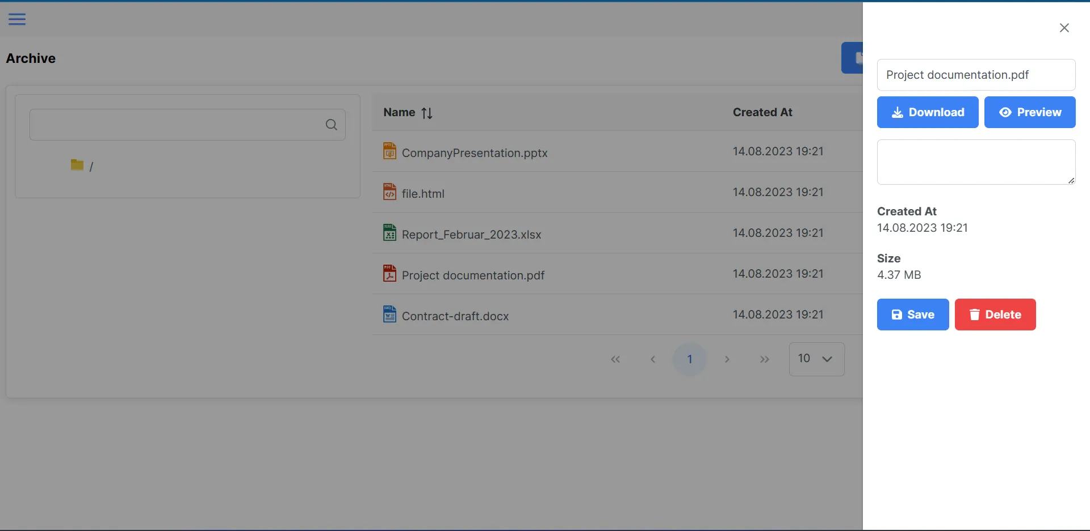Expand the rows-per-page dropdown showing 10
This screenshot has height=531, width=1090.
(816, 359)
